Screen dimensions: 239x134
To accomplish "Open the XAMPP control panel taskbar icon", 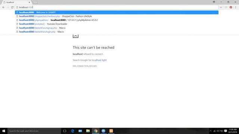I will 111,131.
